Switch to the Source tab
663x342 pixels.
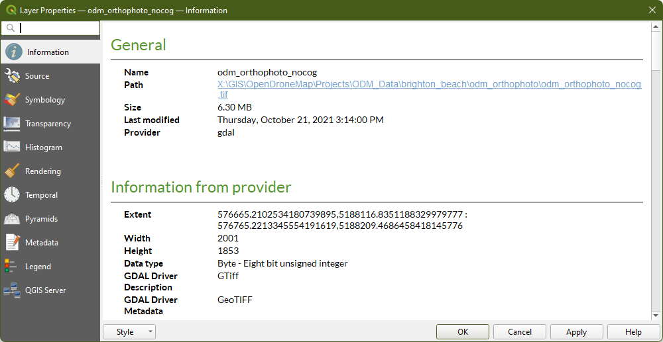click(37, 76)
